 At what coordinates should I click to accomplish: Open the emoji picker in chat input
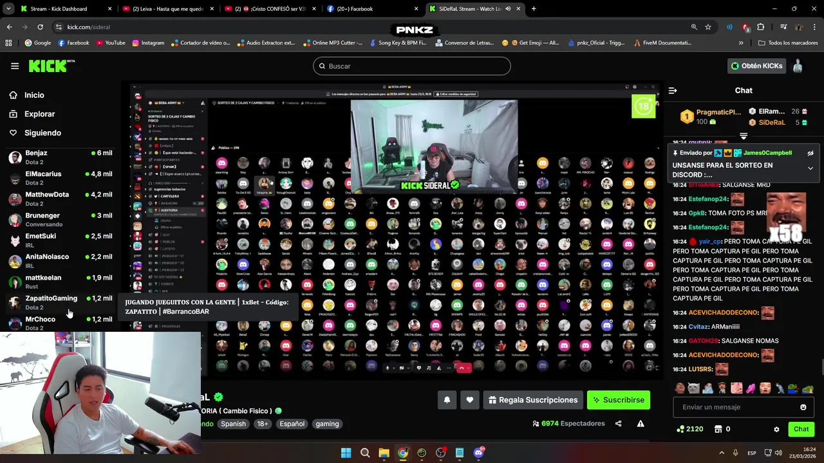point(803,407)
